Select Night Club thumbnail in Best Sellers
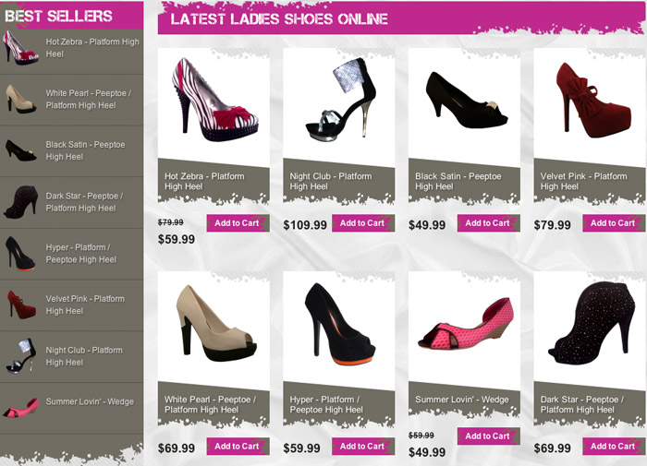This screenshot has height=466, width=647. click(x=21, y=356)
